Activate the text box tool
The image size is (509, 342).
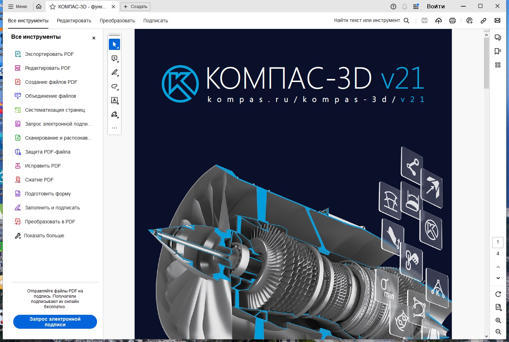pyautogui.click(x=114, y=100)
